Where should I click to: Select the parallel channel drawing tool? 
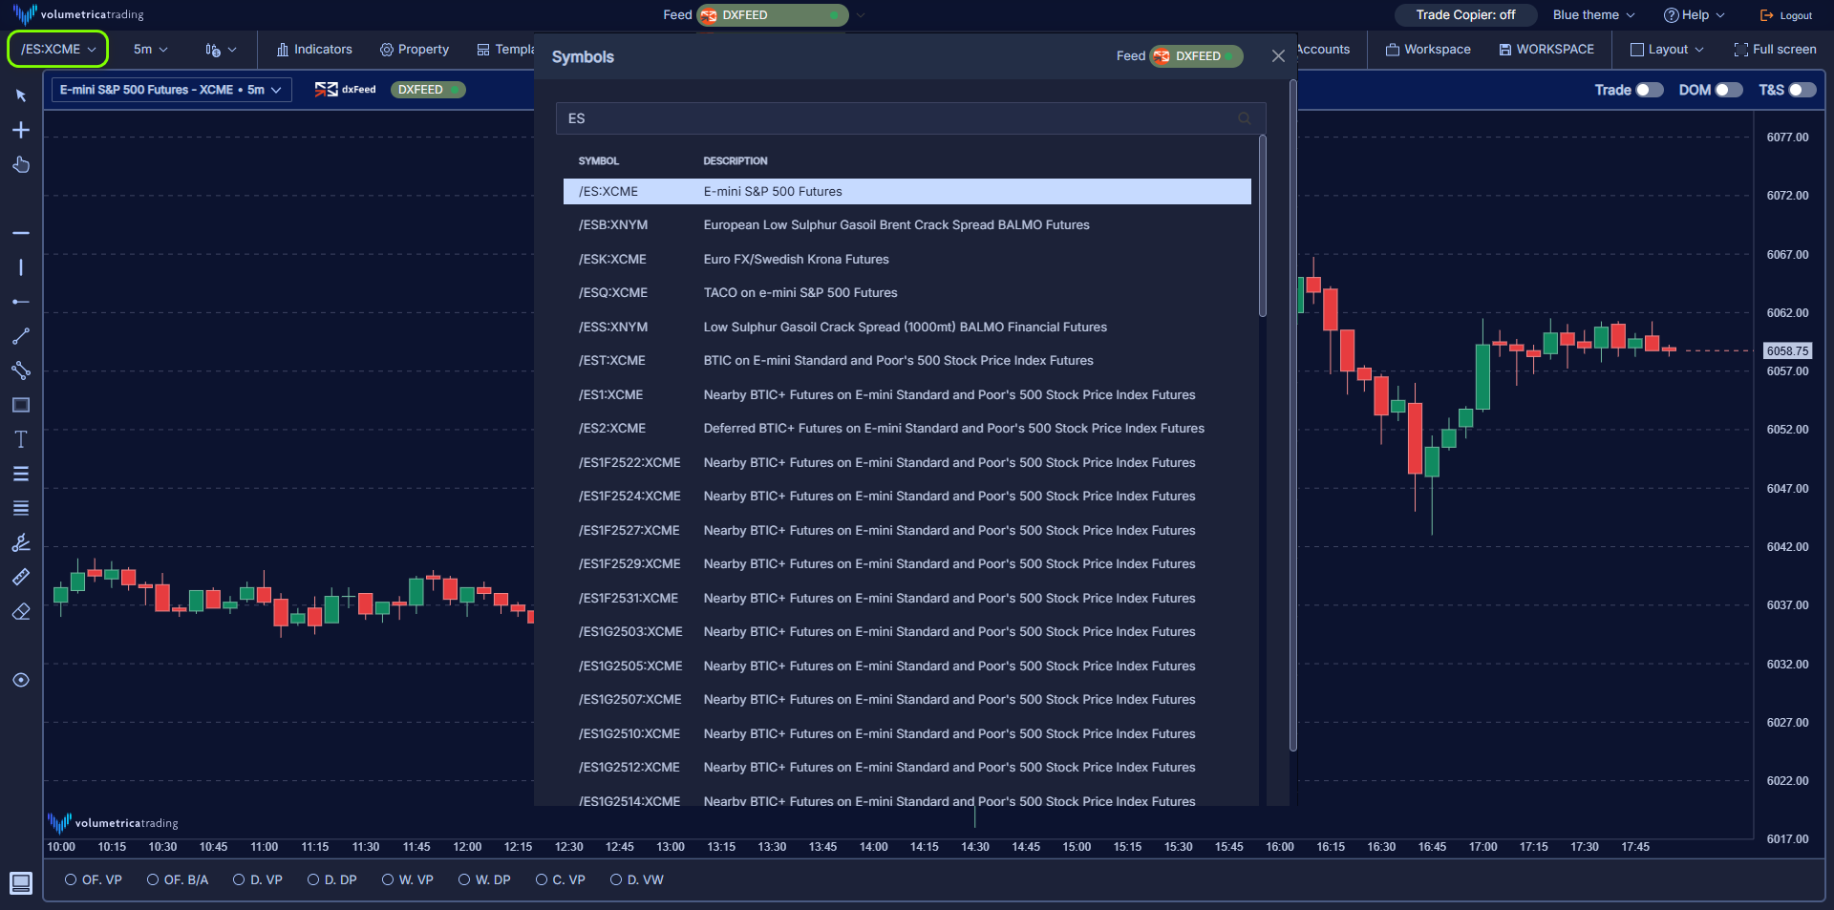click(x=21, y=370)
